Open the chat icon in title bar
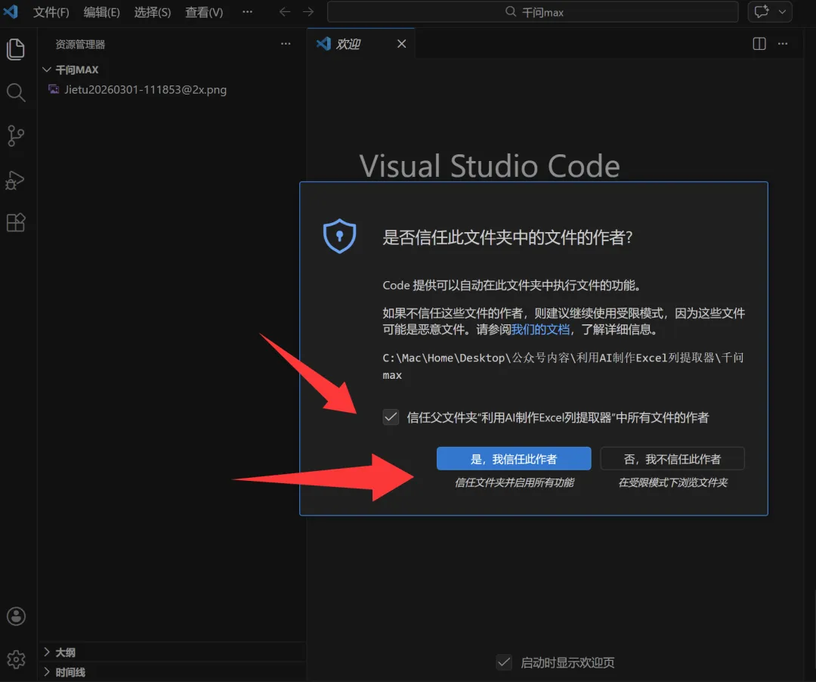This screenshot has height=682, width=816. click(762, 11)
